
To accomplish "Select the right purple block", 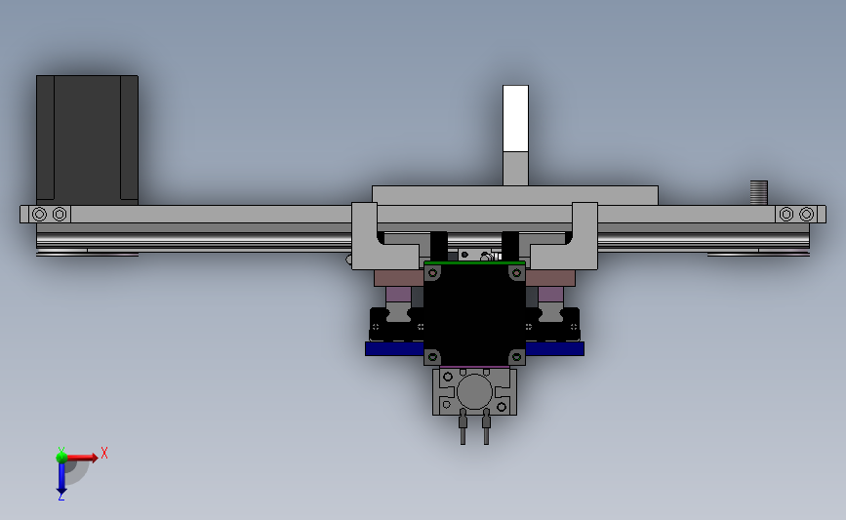I will coord(551,295).
